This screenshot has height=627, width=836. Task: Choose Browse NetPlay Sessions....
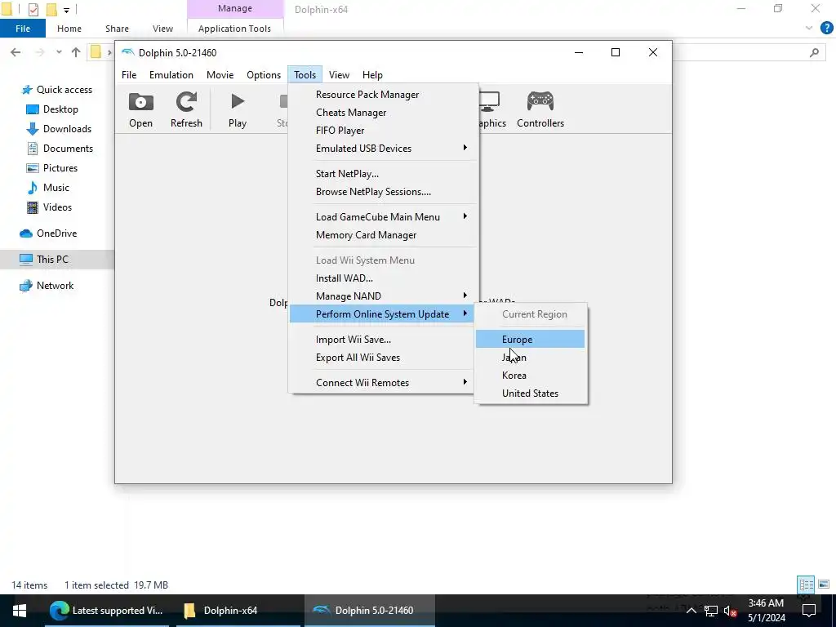pos(382,192)
